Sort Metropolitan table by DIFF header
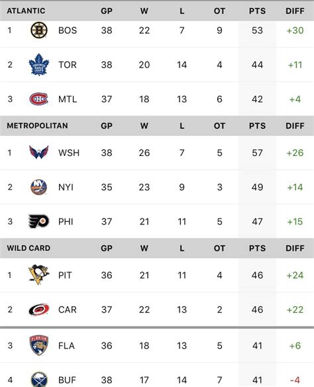The height and width of the screenshot is (387, 314). 295,126
